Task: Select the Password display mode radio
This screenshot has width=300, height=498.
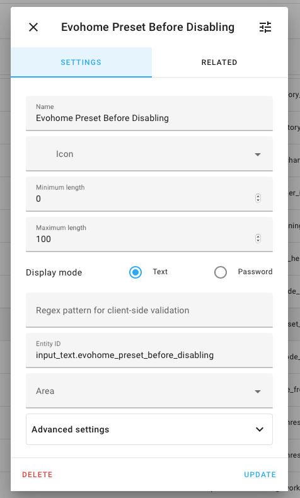Action: click(221, 272)
